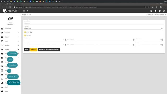The width and height of the screenshot is (167, 94).
Task: Click the System laptop icon
Action: 2,37
